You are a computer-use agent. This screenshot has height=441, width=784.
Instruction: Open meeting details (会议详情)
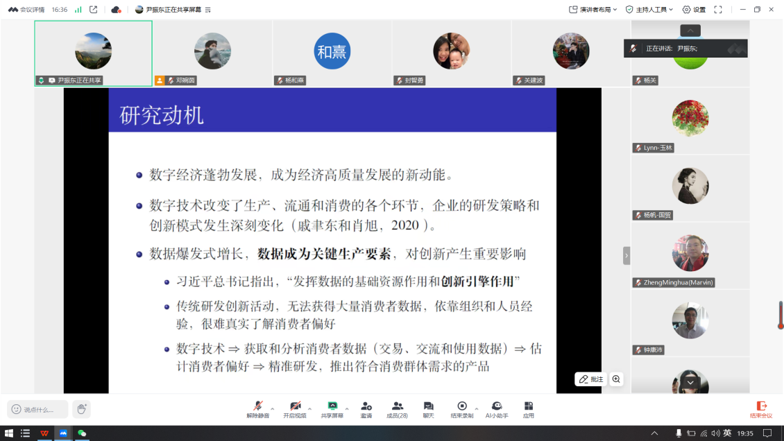tap(27, 10)
